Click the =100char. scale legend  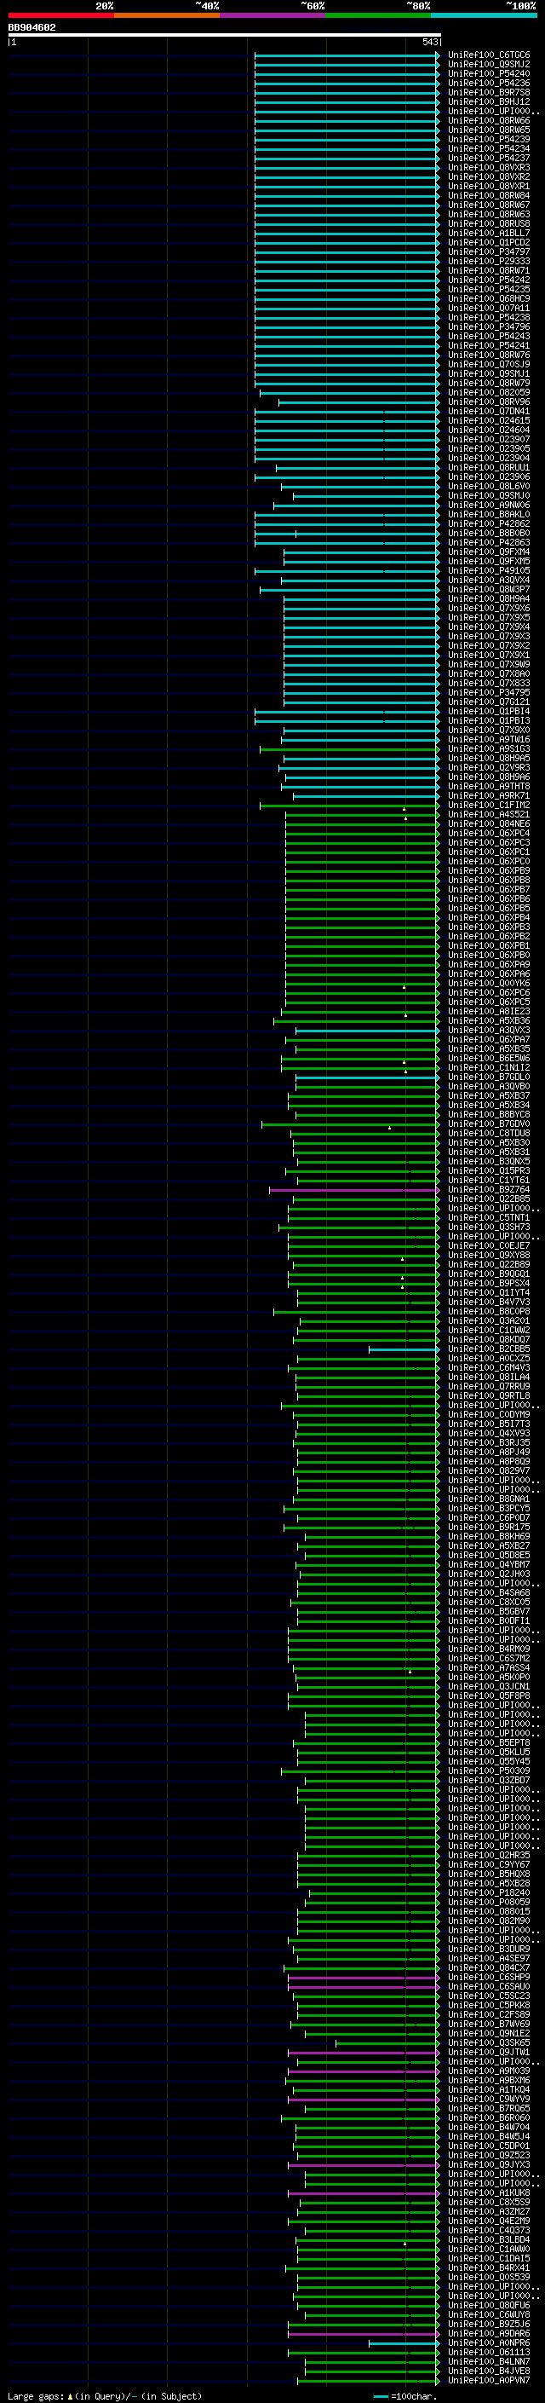(406, 2396)
